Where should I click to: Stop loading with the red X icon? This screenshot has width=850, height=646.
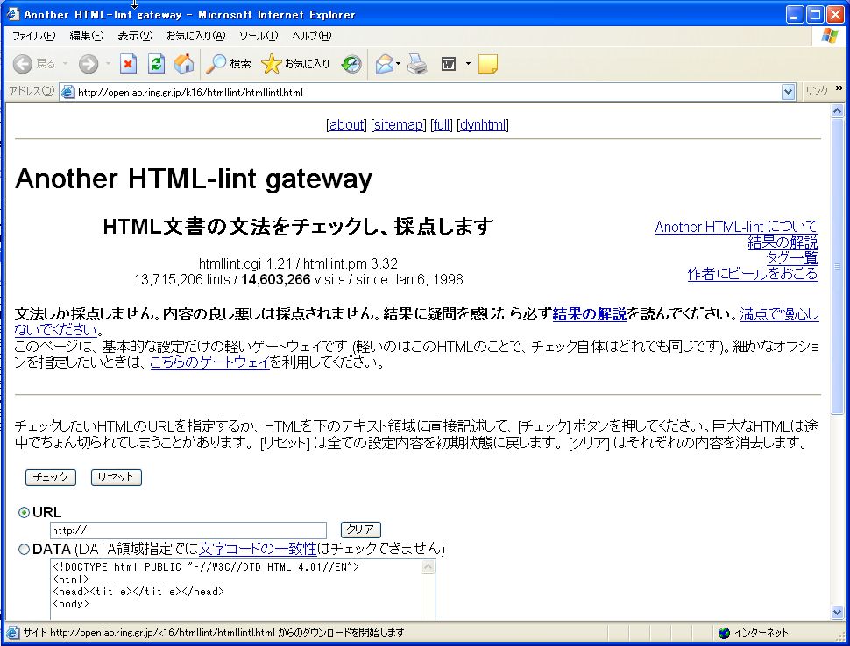point(128,64)
